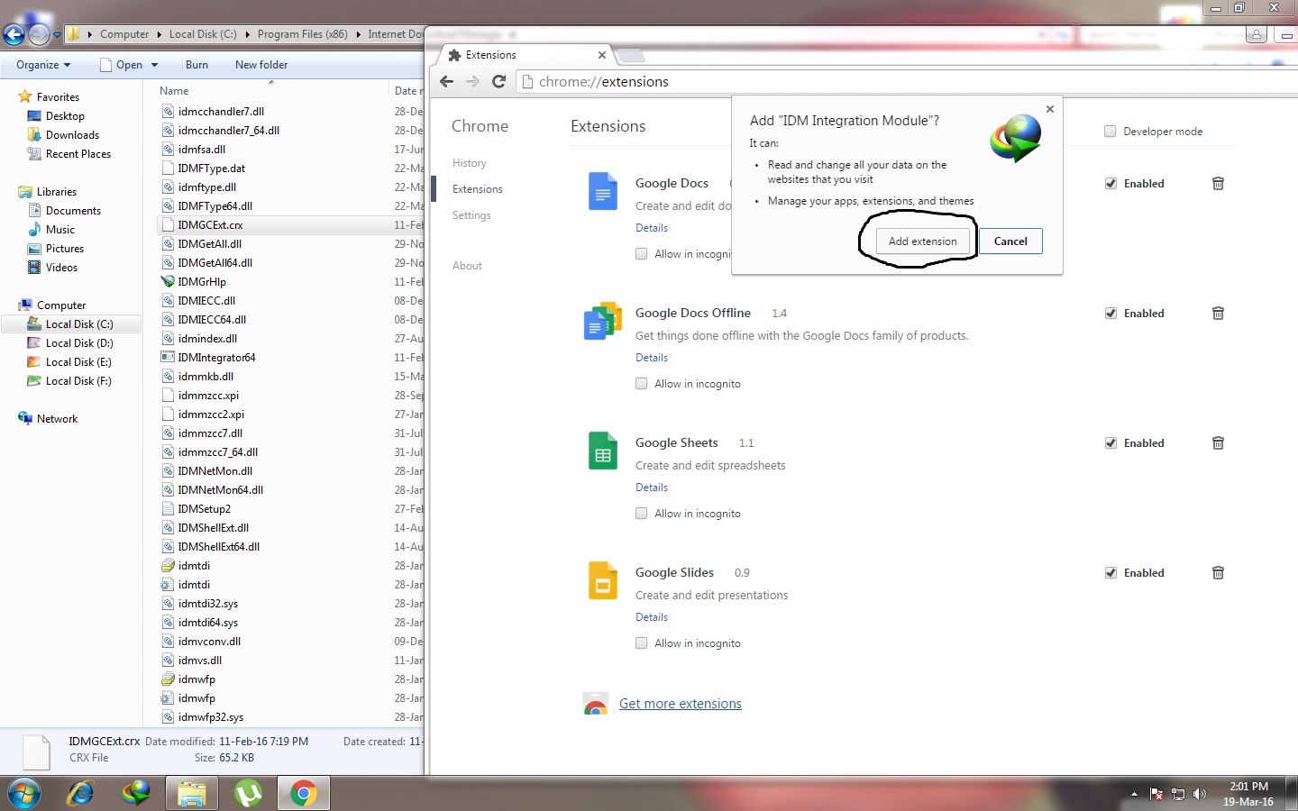Image resolution: width=1298 pixels, height=811 pixels.
Task: Click the Chrome Web Store icon
Action: coord(596,704)
